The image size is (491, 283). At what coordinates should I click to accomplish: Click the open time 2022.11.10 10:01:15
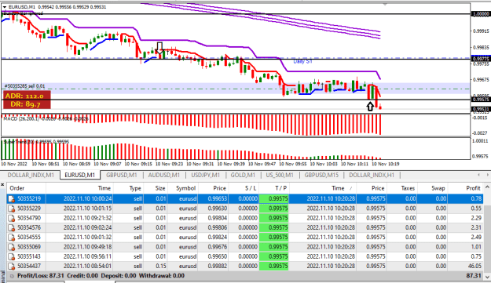pyautogui.click(x=87, y=209)
